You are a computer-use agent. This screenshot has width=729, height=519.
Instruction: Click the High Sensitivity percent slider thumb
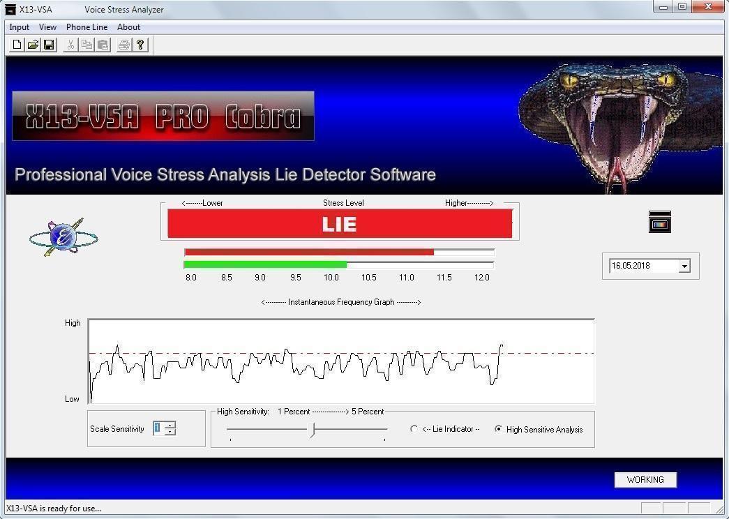pos(313,430)
